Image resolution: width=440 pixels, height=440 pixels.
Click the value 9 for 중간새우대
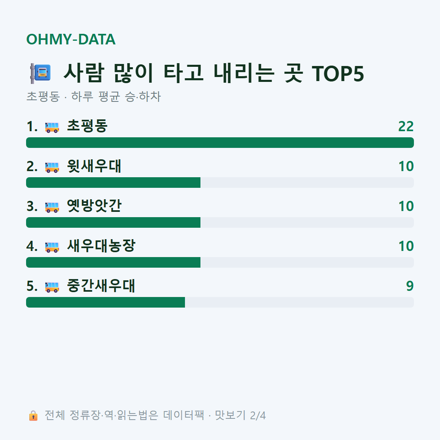tap(410, 286)
